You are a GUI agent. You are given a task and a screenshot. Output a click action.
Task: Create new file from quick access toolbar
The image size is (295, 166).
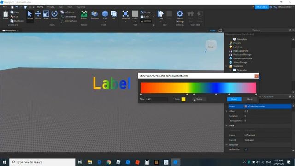coord(12,7)
